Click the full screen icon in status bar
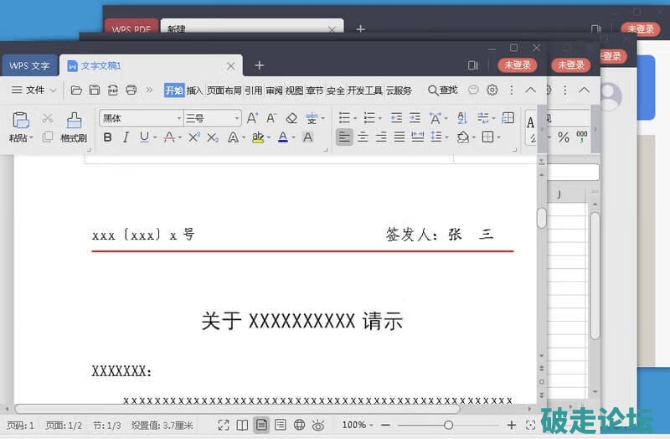This screenshot has height=439, width=670. click(x=223, y=425)
